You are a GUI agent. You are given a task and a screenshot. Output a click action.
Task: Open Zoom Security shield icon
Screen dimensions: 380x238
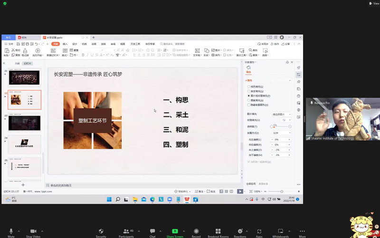101,231
